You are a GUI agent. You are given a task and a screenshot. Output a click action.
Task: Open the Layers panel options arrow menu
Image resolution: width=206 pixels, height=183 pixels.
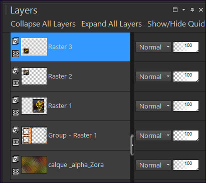(183, 10)
